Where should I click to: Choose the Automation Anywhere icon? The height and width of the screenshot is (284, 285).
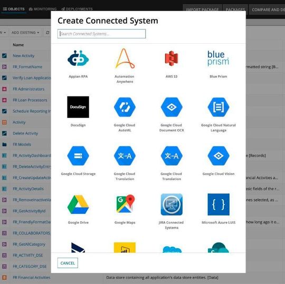[x=125, y=58]
